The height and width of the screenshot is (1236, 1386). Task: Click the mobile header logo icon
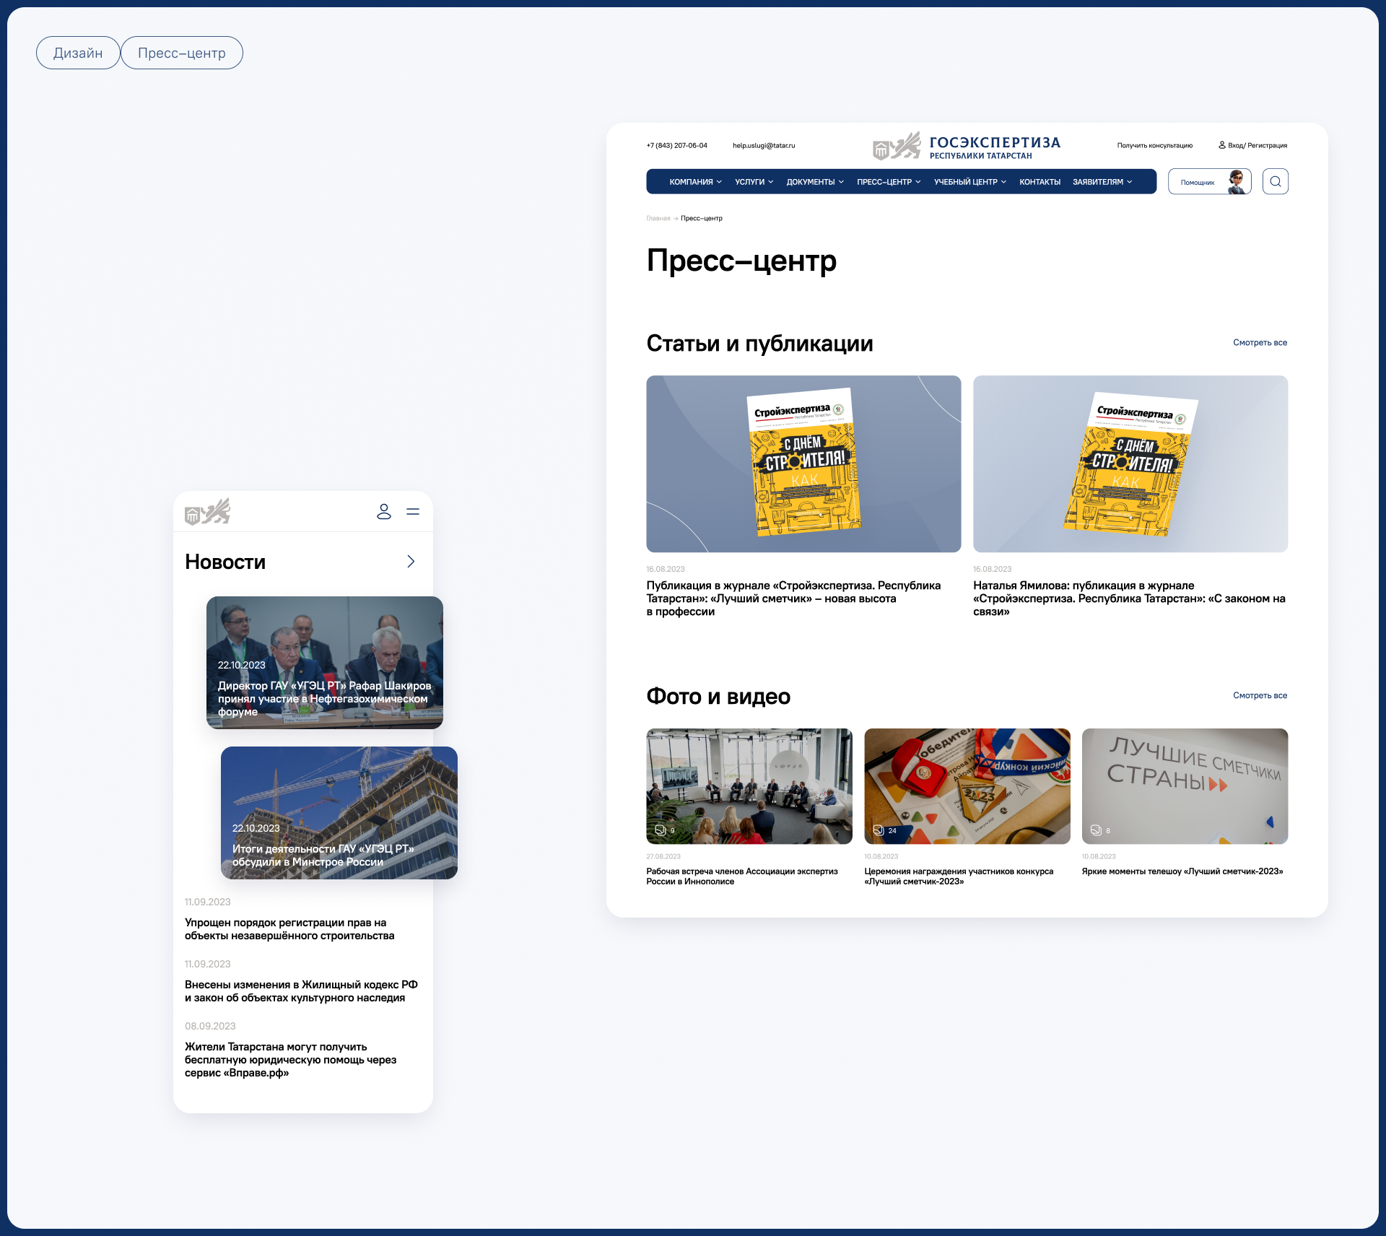pos(208,512)
